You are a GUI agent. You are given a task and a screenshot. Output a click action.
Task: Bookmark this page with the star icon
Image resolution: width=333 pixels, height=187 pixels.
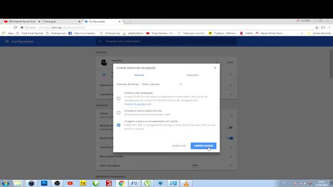click(317, 28)
